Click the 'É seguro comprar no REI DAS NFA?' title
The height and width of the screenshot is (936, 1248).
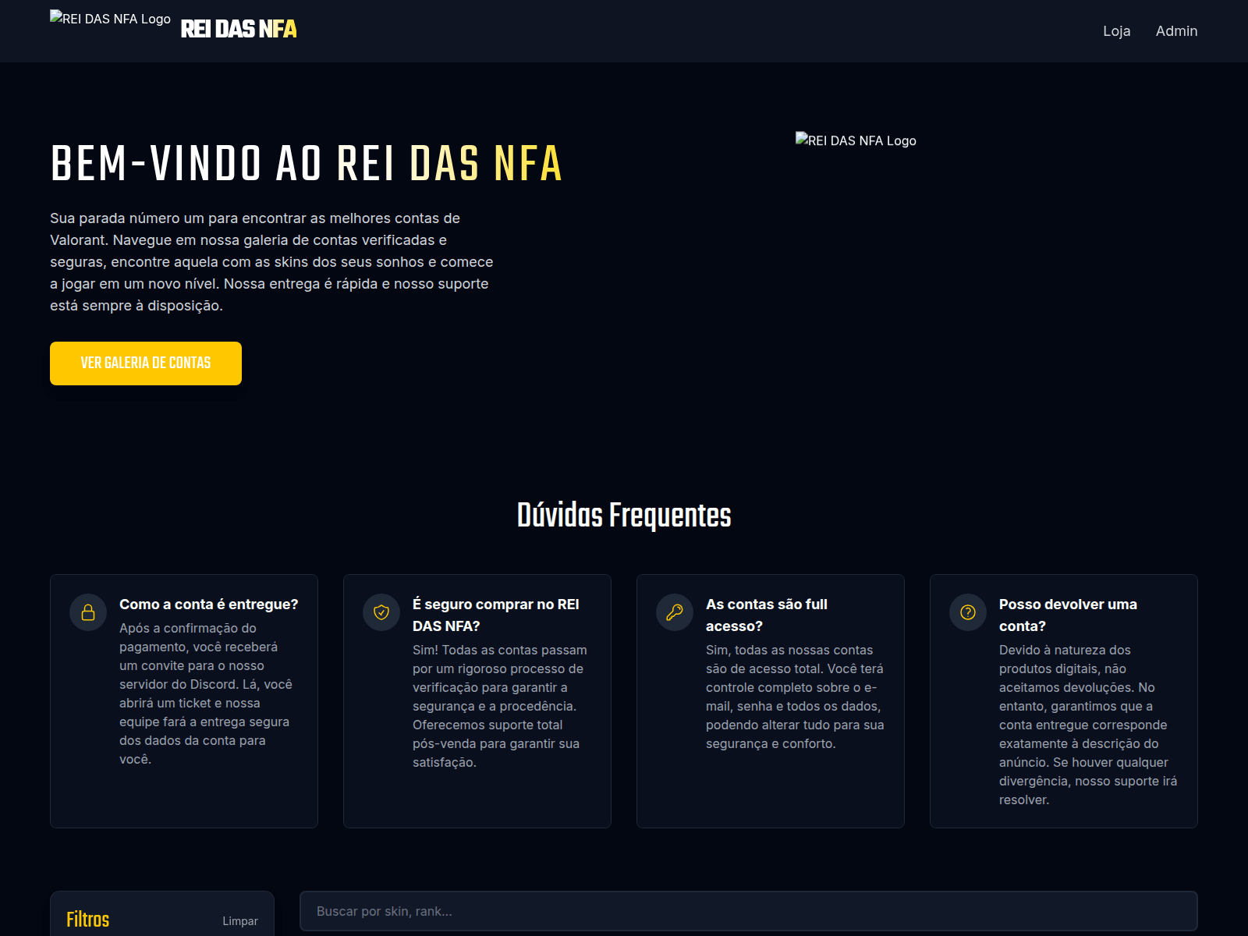[496, 615]
